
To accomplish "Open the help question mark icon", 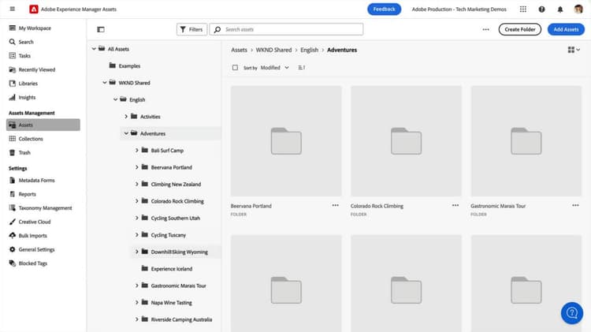I will point(541,9).
